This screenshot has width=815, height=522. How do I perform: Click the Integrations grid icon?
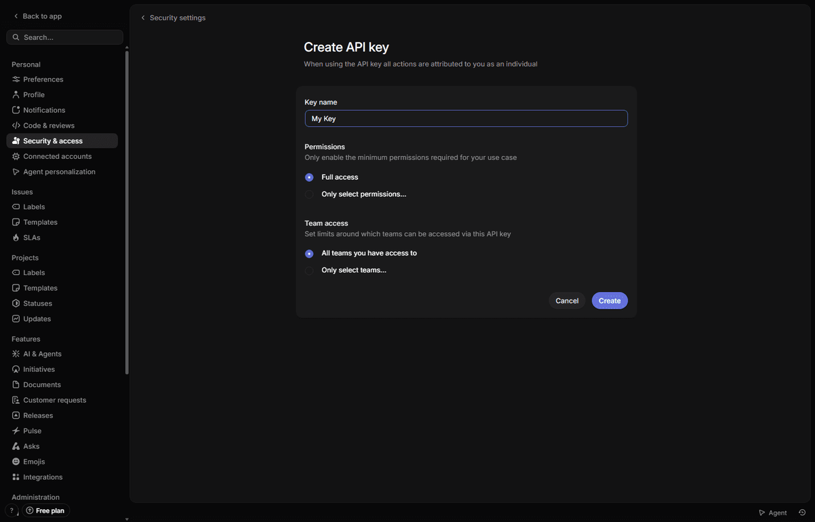tap(16, 477)
